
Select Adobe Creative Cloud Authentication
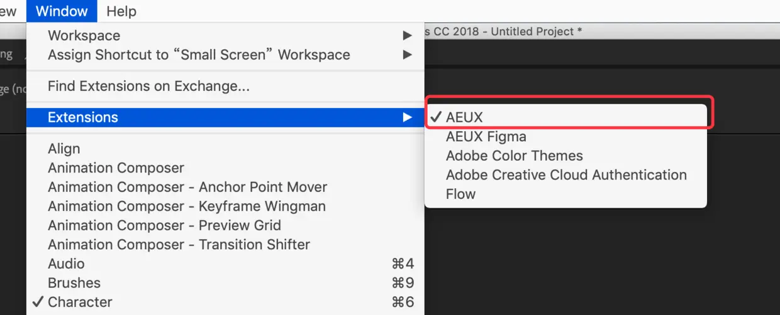point(565,174)
